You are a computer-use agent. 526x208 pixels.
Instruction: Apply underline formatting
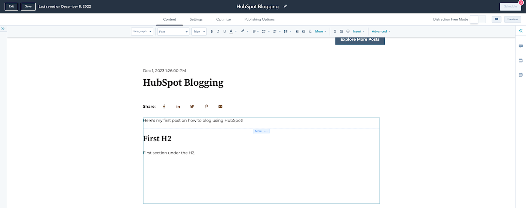[225, 31]
